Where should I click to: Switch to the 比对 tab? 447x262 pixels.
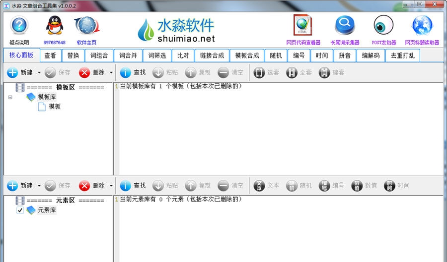pos(183,55)
